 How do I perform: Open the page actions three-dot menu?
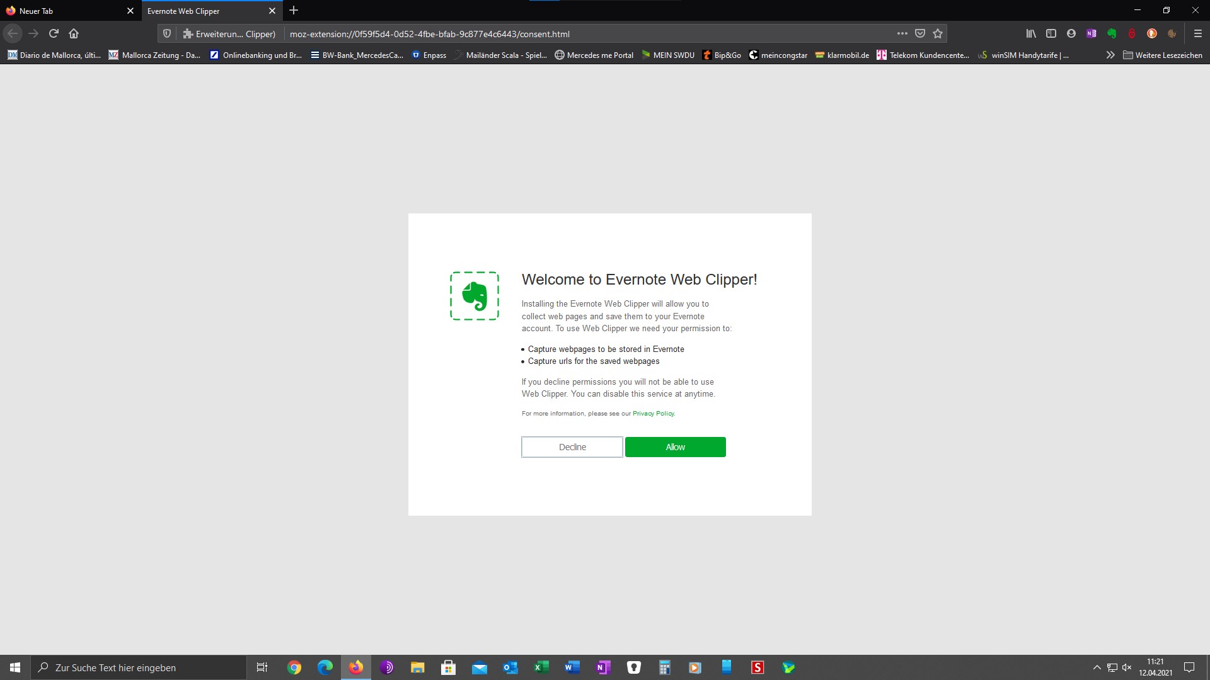point(902,34)
